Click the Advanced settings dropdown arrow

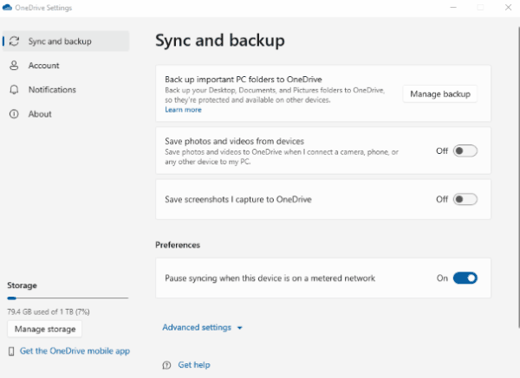click(x=240, y=328)
